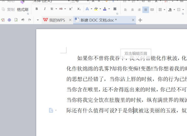Expand the paragraph shading dropdown arrow

pyautogui.click(x=174, y=10)
